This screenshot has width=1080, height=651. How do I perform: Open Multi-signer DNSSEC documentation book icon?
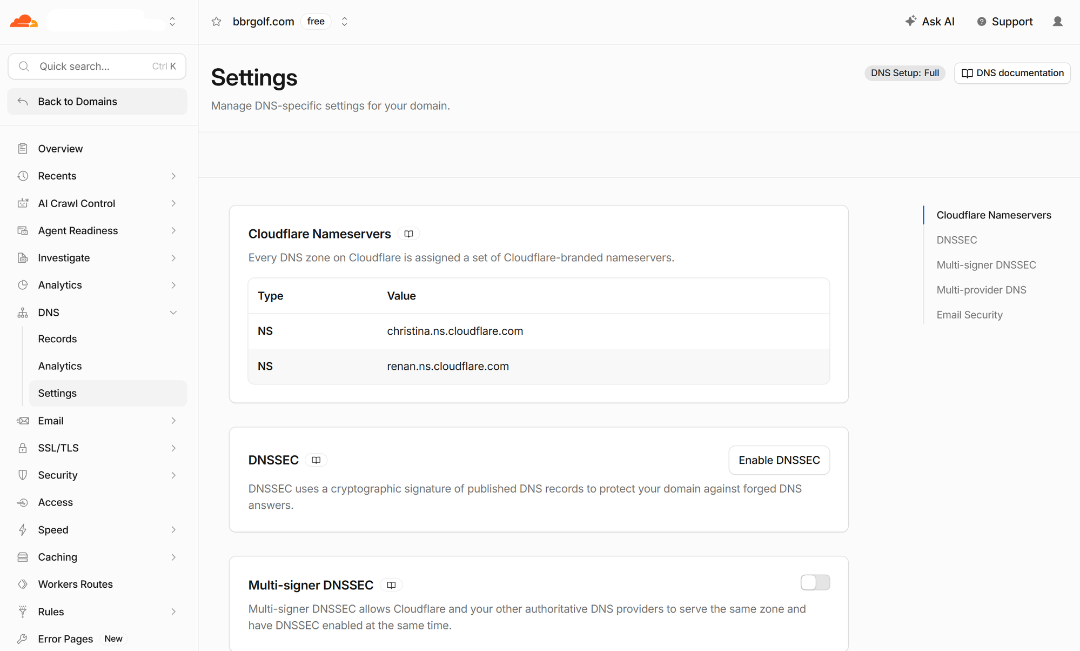click(391, 585)
